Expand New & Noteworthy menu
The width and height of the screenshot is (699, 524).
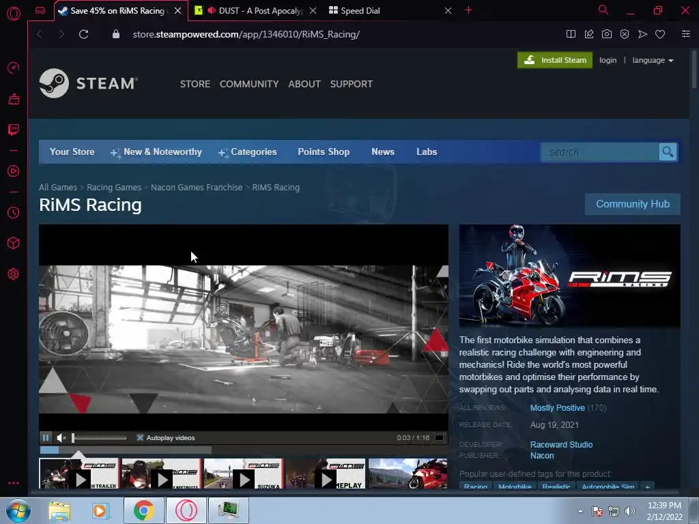click(156, 152)
